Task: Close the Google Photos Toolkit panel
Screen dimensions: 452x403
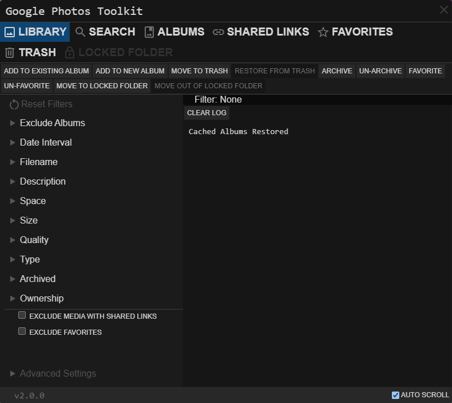Action: pyautogui.click(x=444, y=10)
